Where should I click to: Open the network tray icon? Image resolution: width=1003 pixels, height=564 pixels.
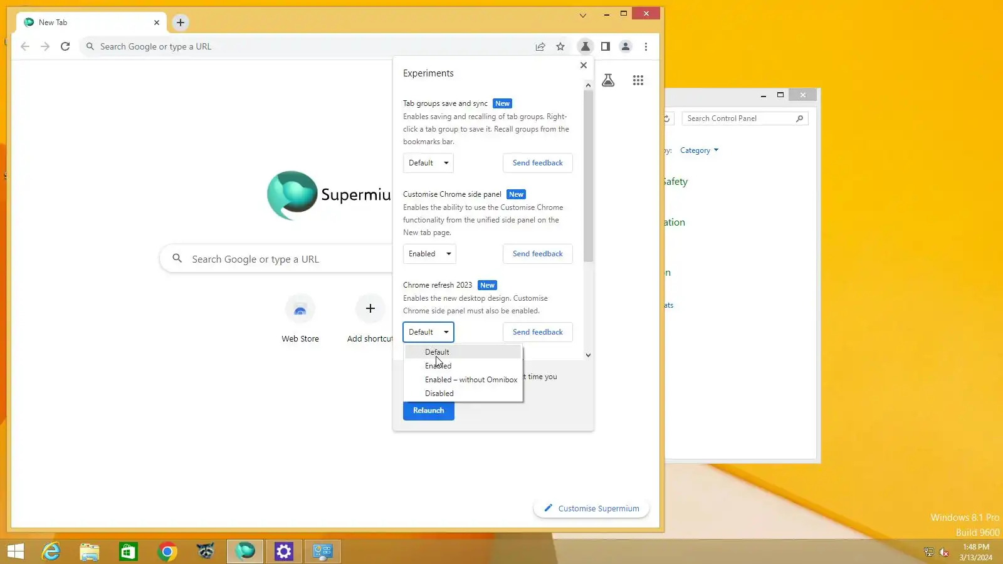click(x=929, y=552)
